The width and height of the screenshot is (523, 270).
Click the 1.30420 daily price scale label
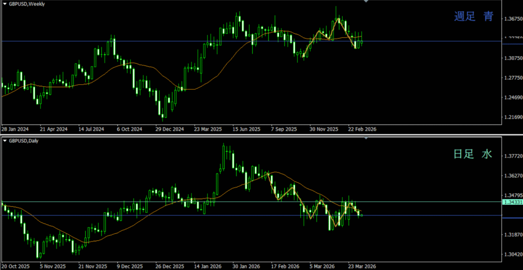coord(512,254)
